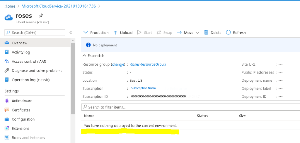Collapse the Essentials section

(93, 56)
